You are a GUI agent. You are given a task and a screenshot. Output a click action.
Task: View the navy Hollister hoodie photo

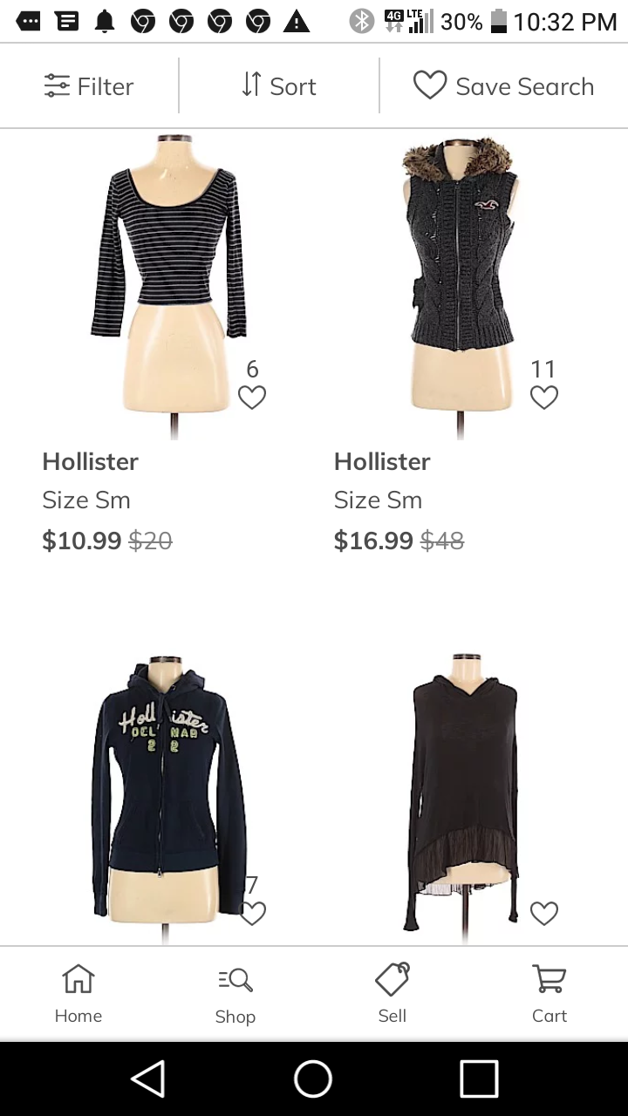click(x=169, y=799)
